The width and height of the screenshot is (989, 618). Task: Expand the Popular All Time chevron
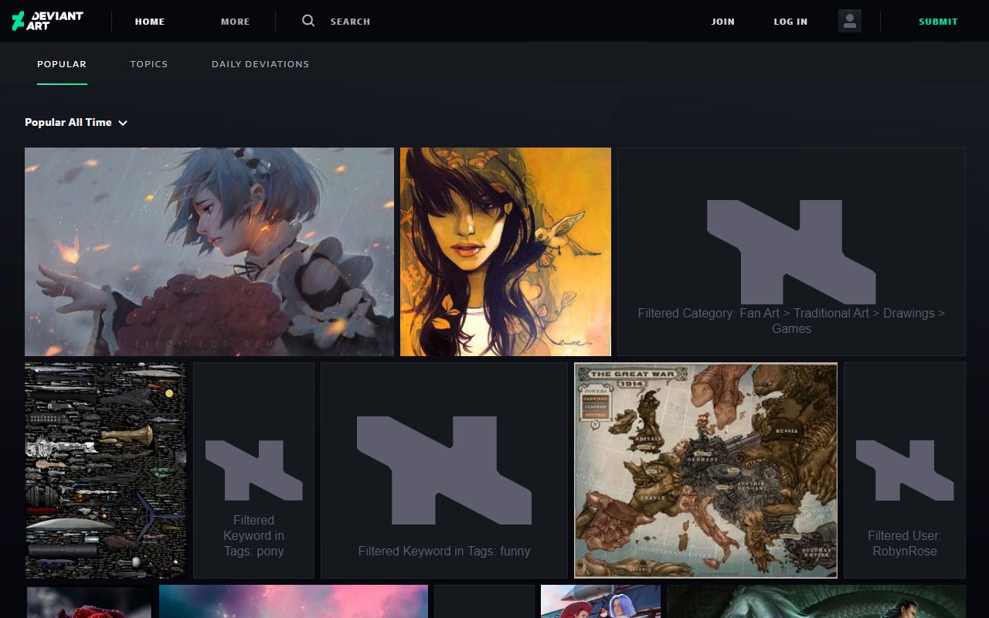[x=123, y=123]
